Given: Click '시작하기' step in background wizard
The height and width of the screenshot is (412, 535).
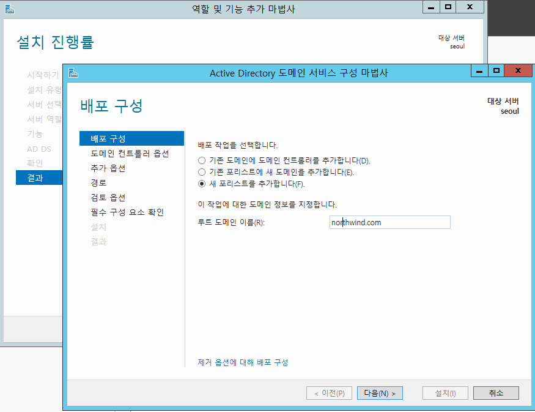Looking at the screenshot, I should (43, 75).
